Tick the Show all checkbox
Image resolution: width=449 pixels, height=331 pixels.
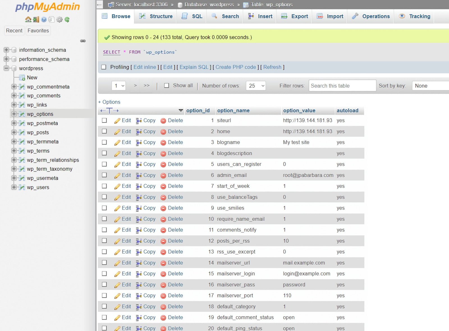point(167,85)
